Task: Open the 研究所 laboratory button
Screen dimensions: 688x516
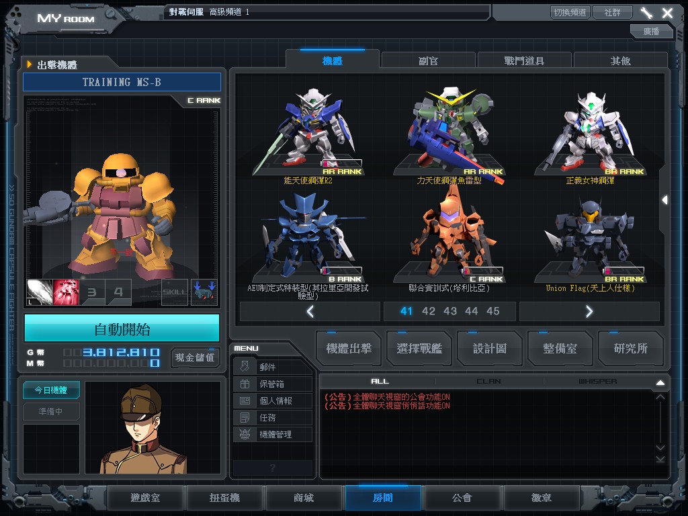Action: tap(630, 349)
